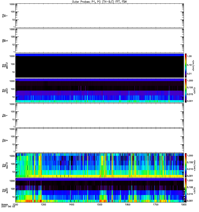Screen dimensions: 199x212
Task: Click the 1600 time tick label
Action: [x=128, y=205]
